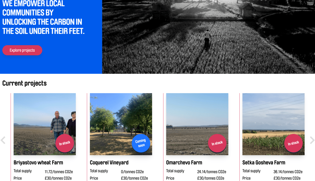315x181 pixels.
Task: Open Setka Gosheva Farm title link
Action: coord(264,163)
